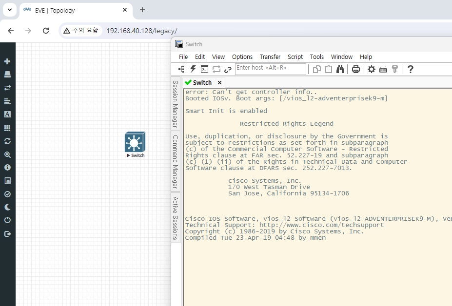The image size is (452, 306).
Task: Focus the Enter host input field
Action: 271,69
